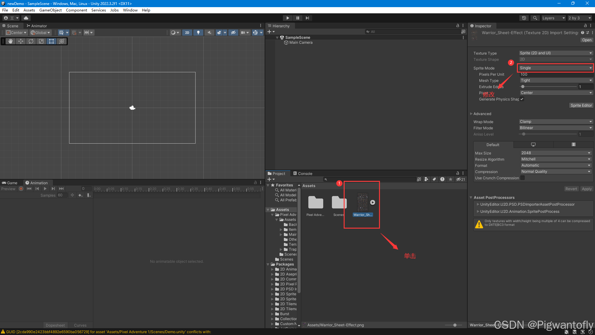Select the hand/pan tool
This screenshot has height=335, width=595.
point(11,41)
